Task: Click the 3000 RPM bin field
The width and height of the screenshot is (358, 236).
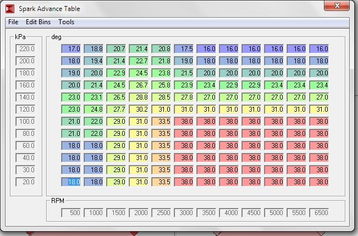Action: tap(184, 212)
